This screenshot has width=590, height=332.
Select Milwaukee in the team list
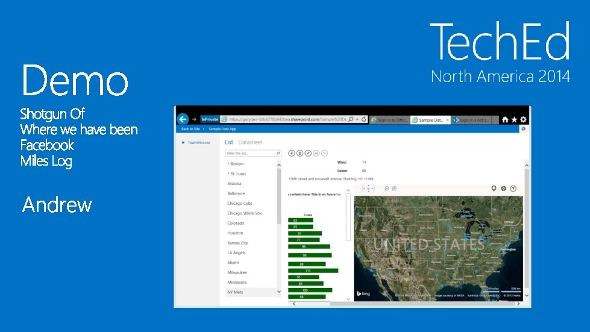pos(251,272)
